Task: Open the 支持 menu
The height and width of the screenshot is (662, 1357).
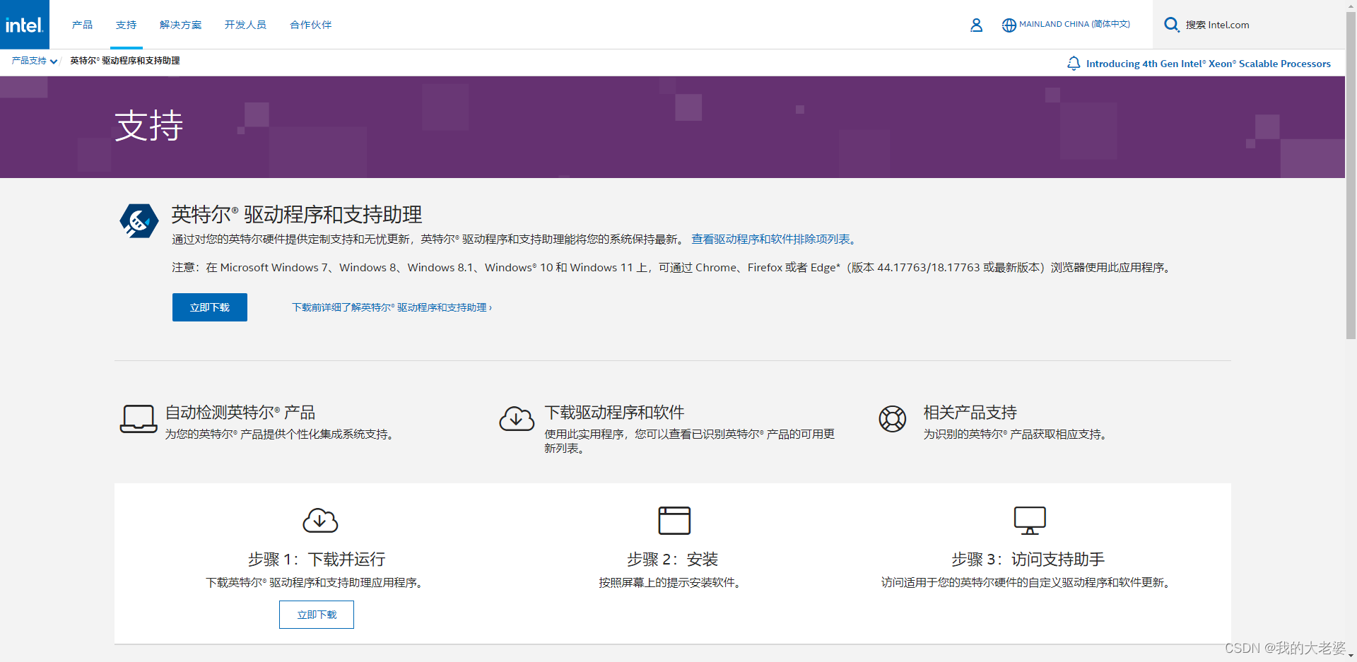Action: [127, 25]
